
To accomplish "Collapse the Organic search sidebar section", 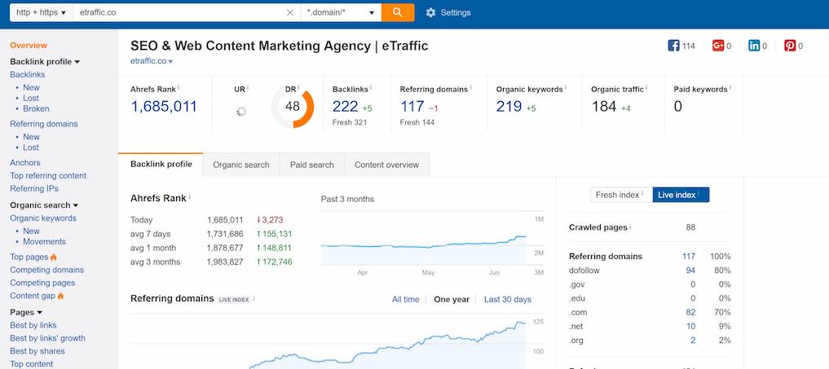I will coord(44,205).
